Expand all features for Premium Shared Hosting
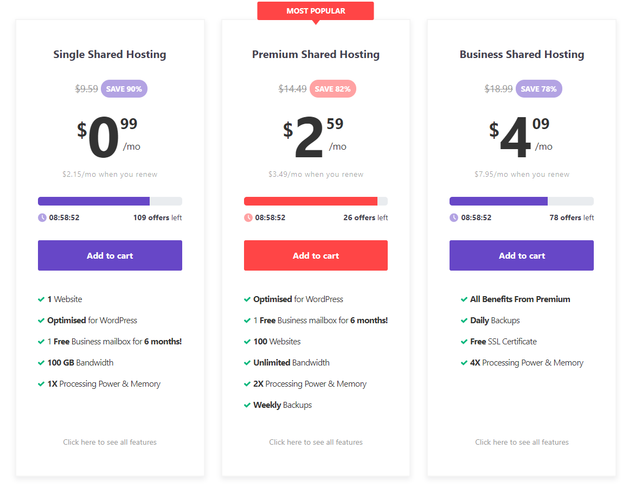This screenshot has width=635, height=487. tap(316, 442)
